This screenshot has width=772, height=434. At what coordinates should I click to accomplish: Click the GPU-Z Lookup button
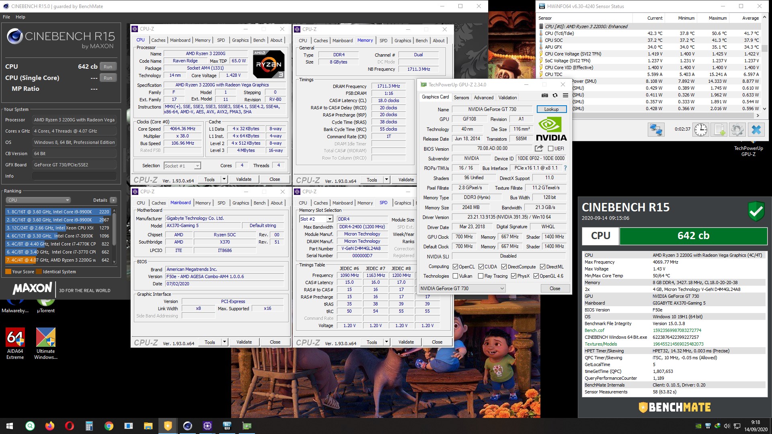click(x=551, y=109)
